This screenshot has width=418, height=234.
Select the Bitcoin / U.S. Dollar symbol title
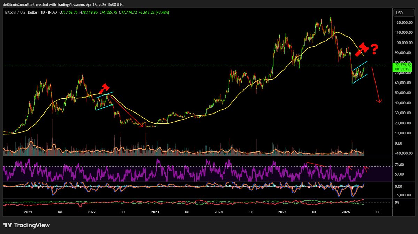tap(22, 12)
